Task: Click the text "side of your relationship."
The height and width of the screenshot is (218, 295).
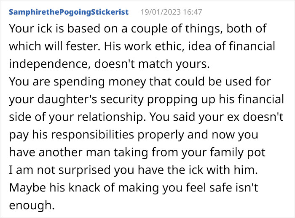Action: tap(78, 117)
